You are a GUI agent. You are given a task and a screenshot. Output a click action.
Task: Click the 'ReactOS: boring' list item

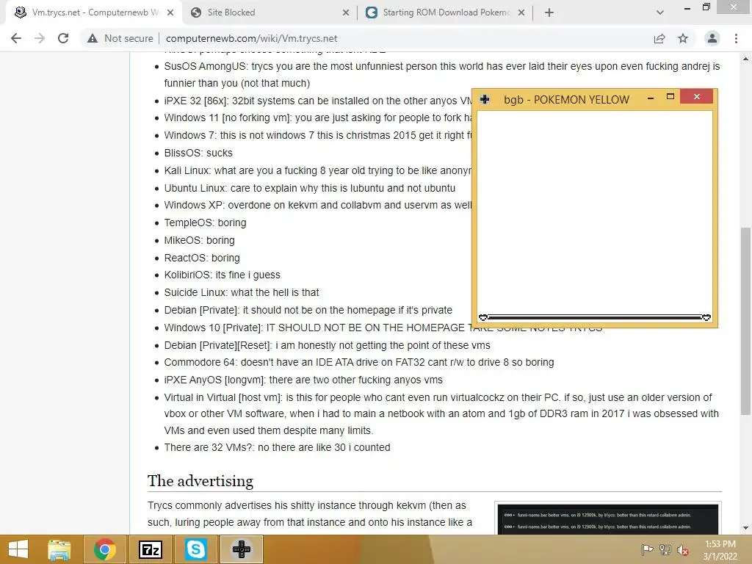tap(202, 258)
